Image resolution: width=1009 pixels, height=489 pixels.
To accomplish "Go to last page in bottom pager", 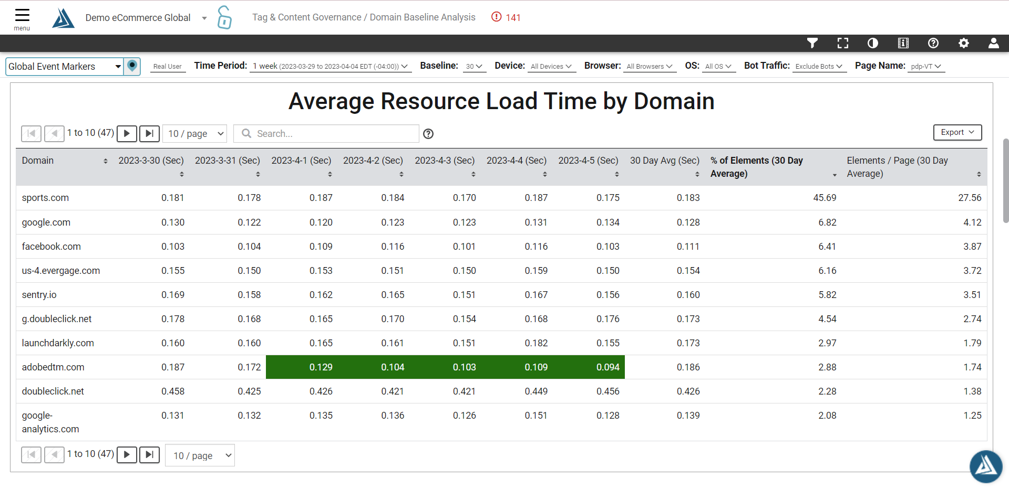I will (x=150, y=454).
